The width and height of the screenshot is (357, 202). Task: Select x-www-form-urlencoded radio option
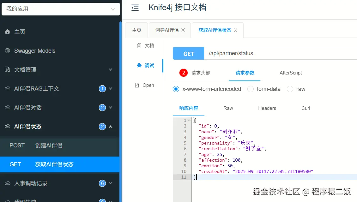pyautogui.click(x=176, y=89)
